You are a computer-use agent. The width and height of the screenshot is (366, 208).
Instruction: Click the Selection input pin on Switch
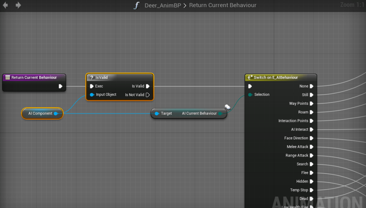[x=250, y=95]
